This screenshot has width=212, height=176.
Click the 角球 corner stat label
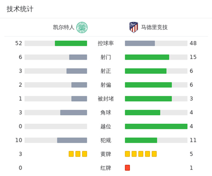coord(106,113)
